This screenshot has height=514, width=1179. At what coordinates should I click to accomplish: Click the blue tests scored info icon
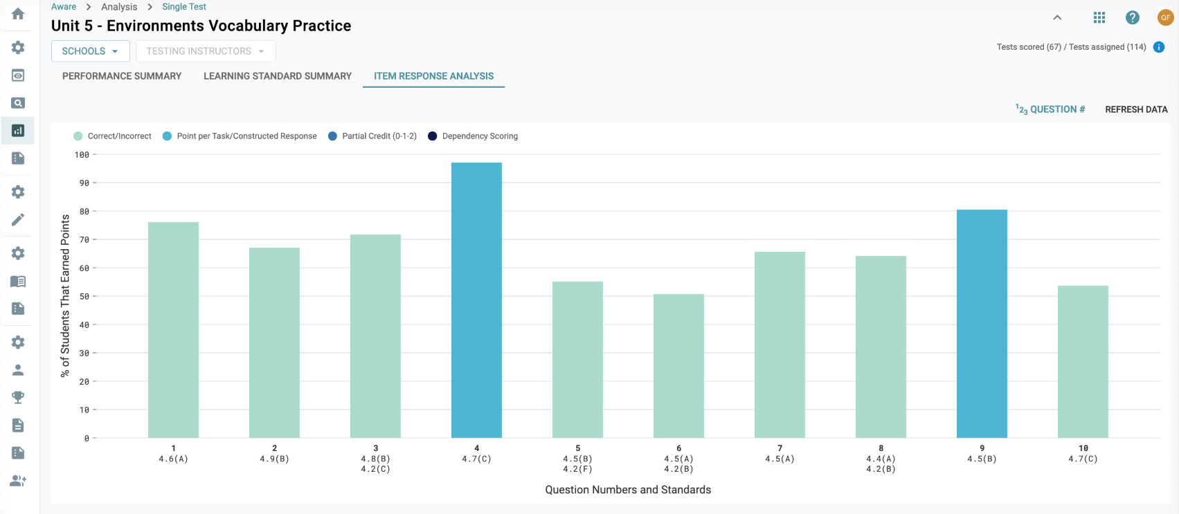pyautogui.click(x=1159, y=47)
